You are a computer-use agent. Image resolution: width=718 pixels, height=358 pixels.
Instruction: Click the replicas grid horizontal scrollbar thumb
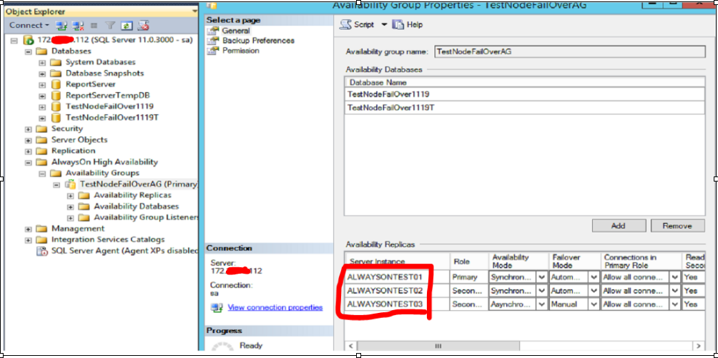438,346
